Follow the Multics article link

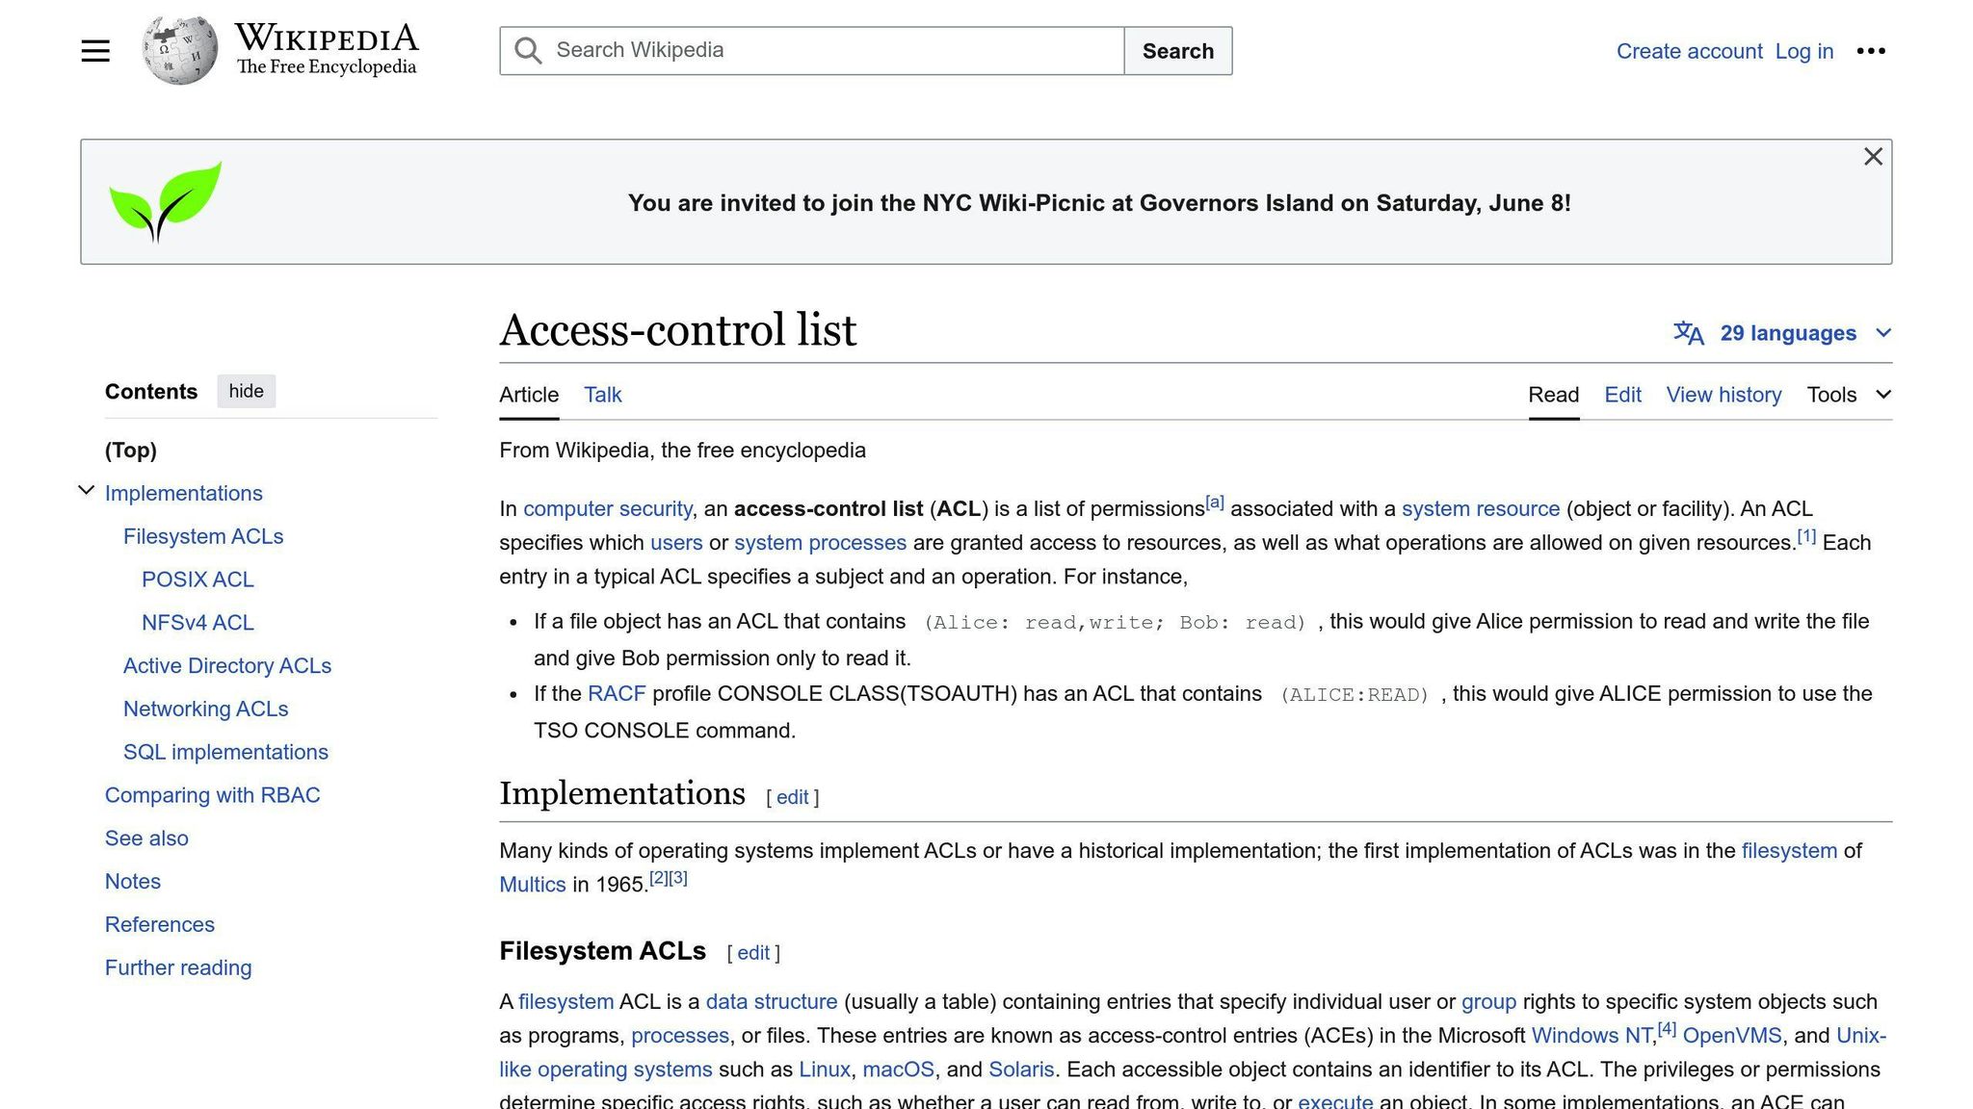532,884
